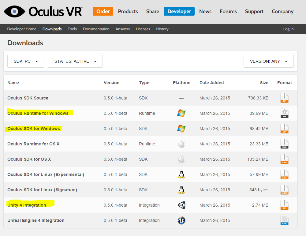
Task: Click ZIP icon for Oculus SDK for Windows
Action: coord(284,129)
